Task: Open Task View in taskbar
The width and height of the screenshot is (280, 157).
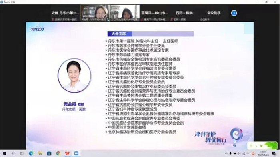Action: point(22,153)
